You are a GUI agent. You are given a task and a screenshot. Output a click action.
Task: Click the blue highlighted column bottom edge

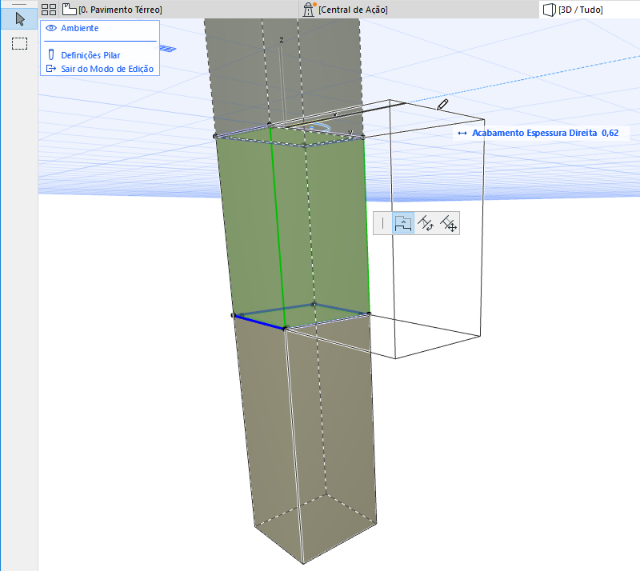259,321
